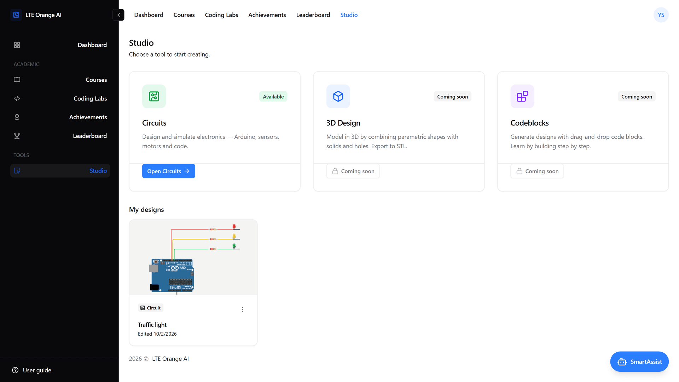
Task: Collapse the sidebar with the arrow button
Action: click(118, 15)
